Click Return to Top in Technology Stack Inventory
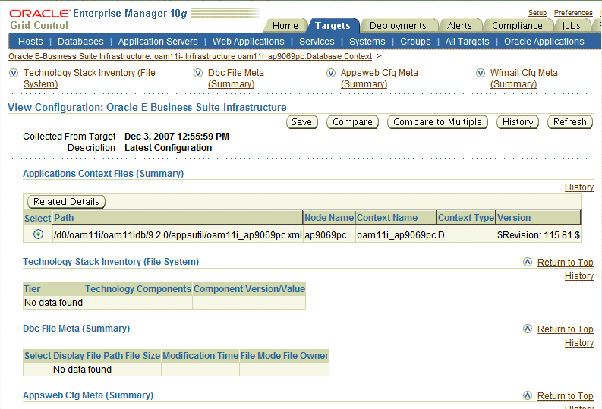Viewport: 602px width, 409px height. 565,263
